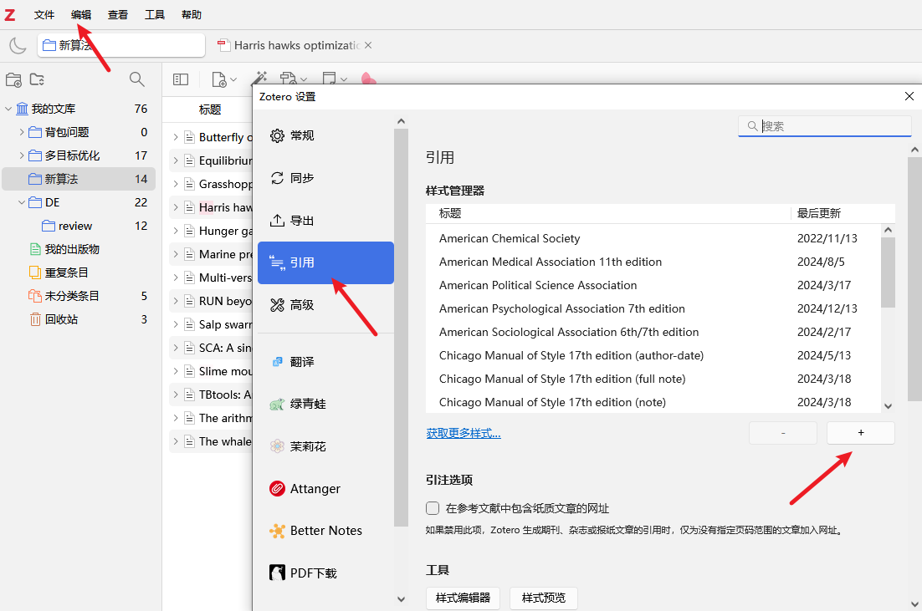The image size is (922, 611).
Task: Open the PDF下载 plugin settings
Action: [x=325, y=573]
